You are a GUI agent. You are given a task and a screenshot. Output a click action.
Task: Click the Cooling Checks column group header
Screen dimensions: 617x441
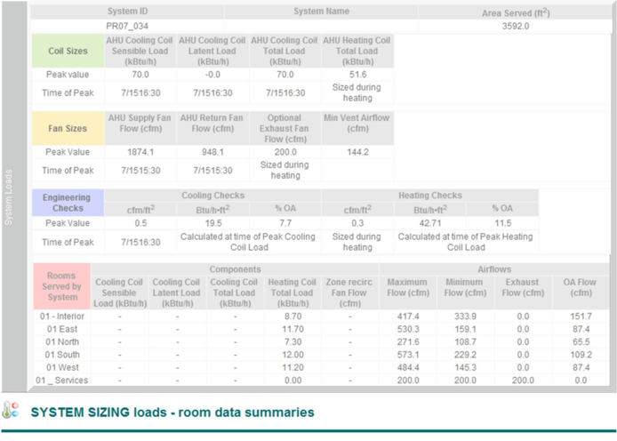pos(212,195)
